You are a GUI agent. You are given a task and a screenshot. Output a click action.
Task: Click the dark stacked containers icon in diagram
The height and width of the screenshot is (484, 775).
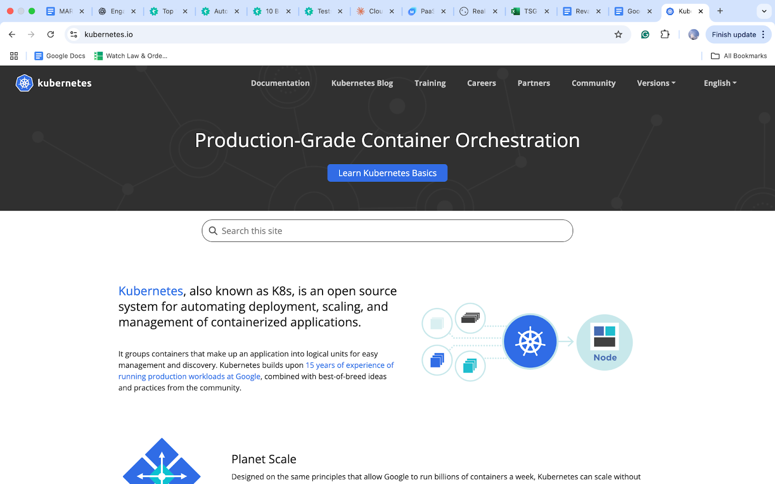click(x=470, y=318)
